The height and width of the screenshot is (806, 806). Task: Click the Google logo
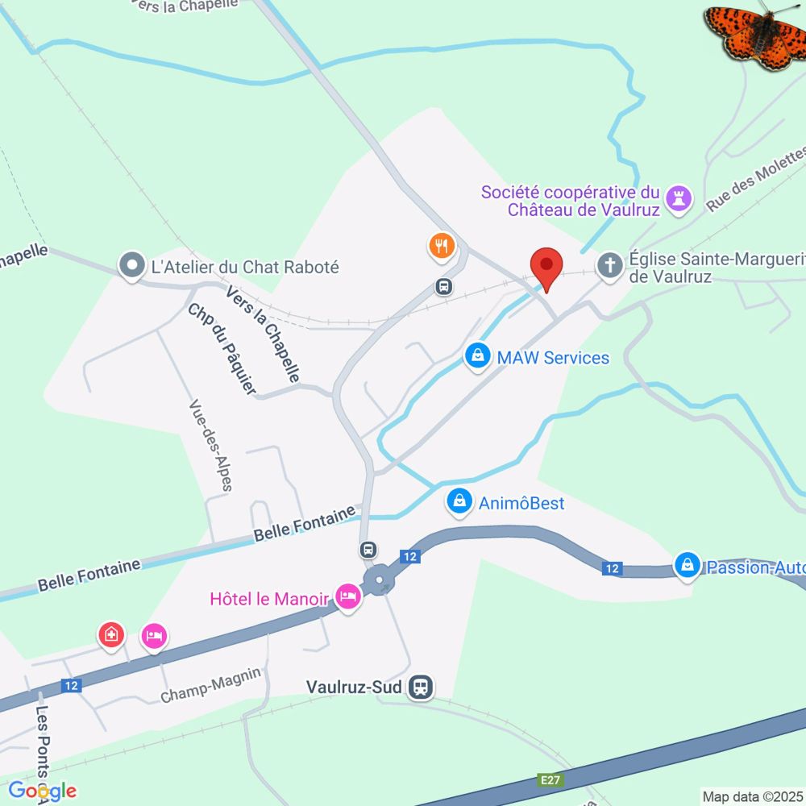42,791
